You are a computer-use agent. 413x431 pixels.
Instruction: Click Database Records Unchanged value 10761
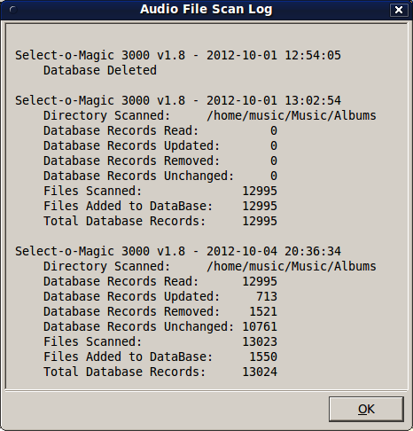pos(260,326)
